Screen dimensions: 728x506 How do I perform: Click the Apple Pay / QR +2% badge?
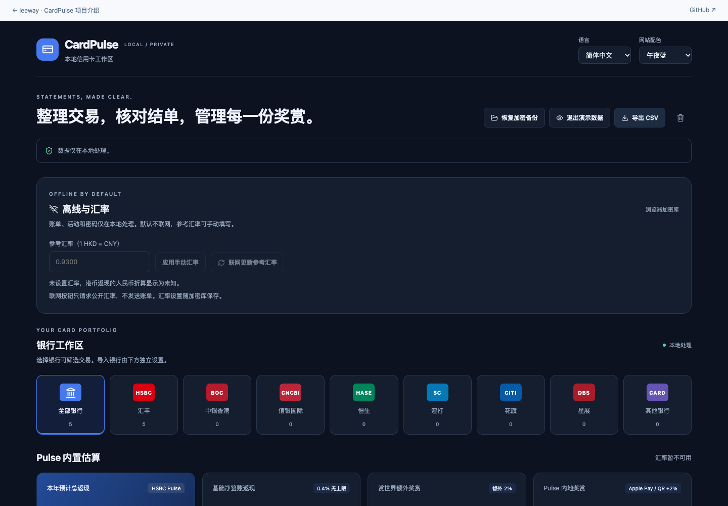(653, 488)
